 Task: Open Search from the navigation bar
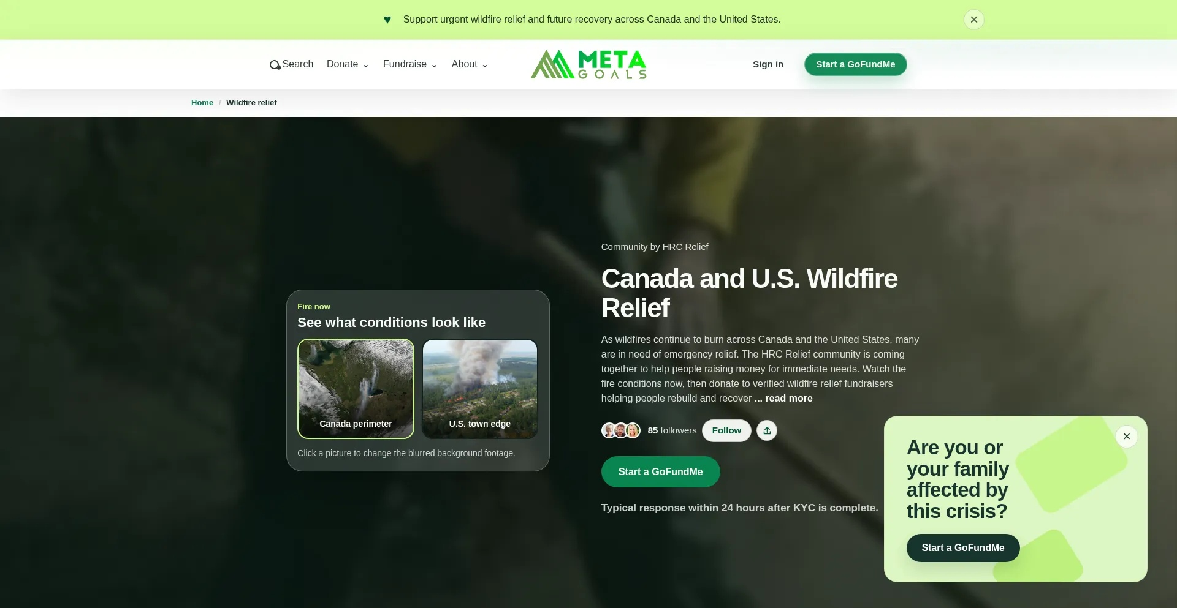coord(291,64)
